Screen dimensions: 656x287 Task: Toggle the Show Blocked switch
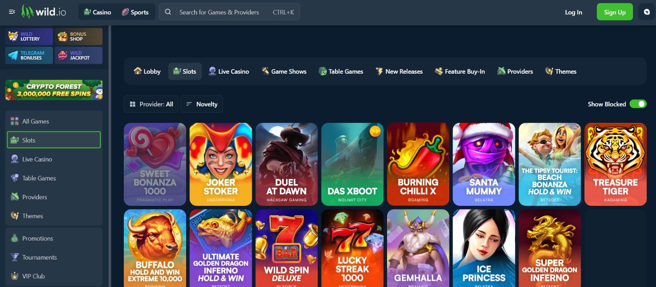[x=638, y=104]
